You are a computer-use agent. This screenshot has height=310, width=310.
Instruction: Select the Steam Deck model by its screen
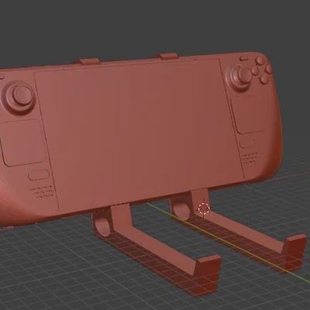click(139, 134)
